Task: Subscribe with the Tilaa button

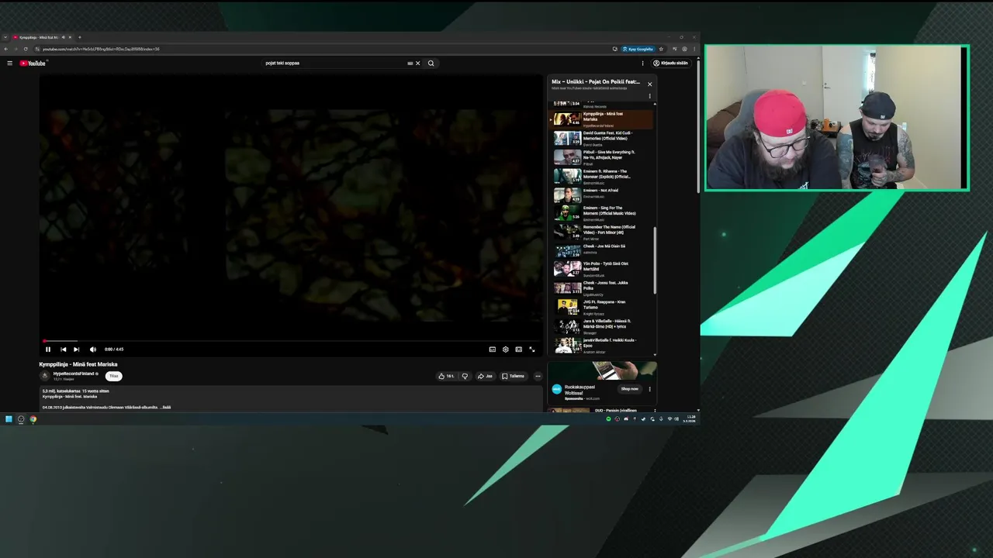Action: (x=113, y=376)
